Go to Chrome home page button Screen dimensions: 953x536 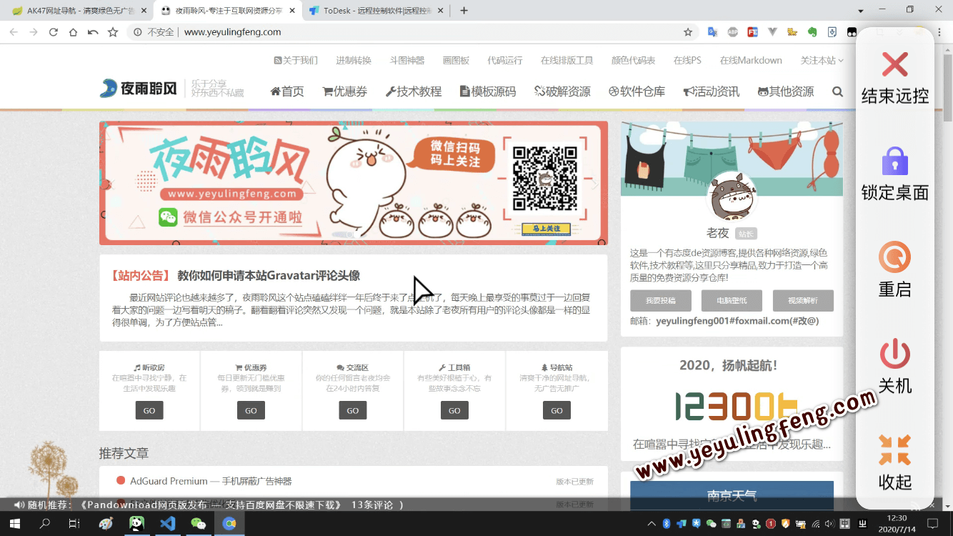[x=73, y=32]
